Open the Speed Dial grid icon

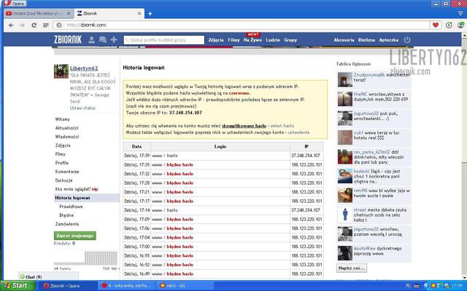click(45, 25)
